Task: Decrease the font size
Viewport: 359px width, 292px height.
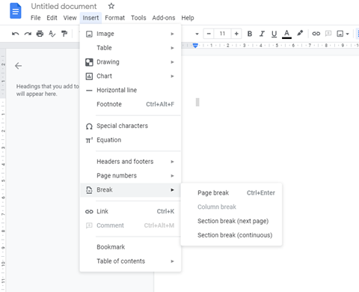Action: [209, 34]
